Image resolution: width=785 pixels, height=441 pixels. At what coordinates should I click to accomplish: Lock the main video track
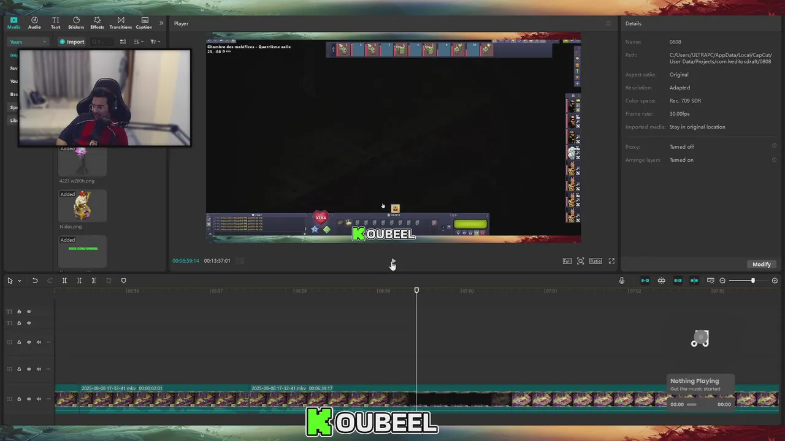(x=19, y=399)
